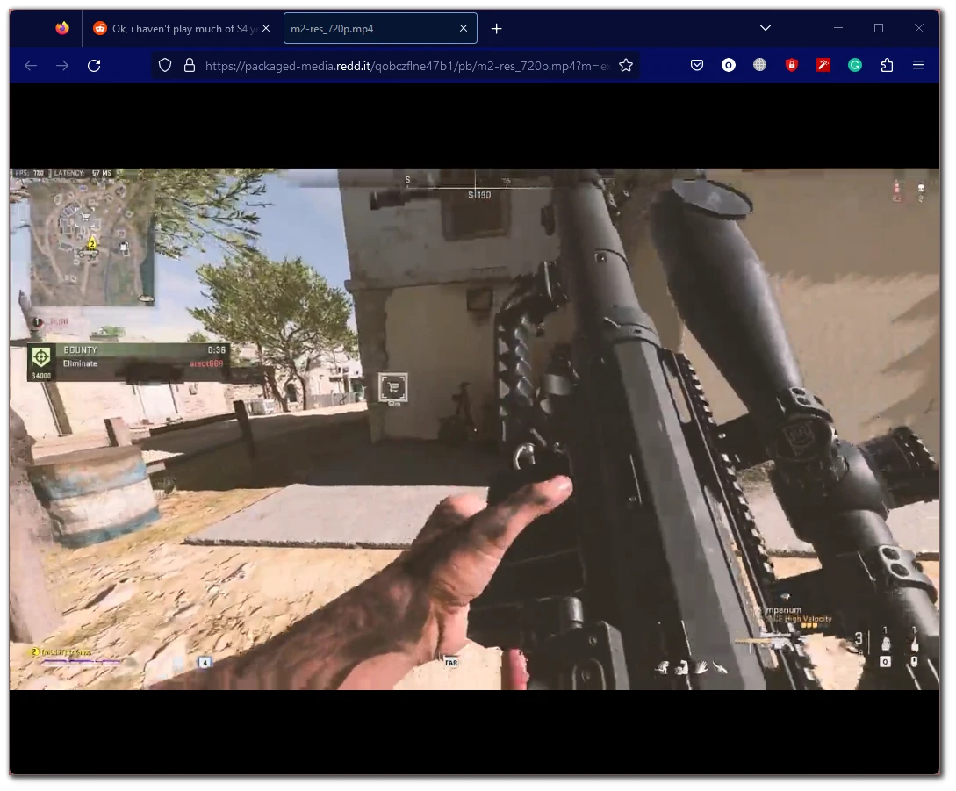Close the Firefox window
This screenshot has height=791, width=956.
coord(919,28)
